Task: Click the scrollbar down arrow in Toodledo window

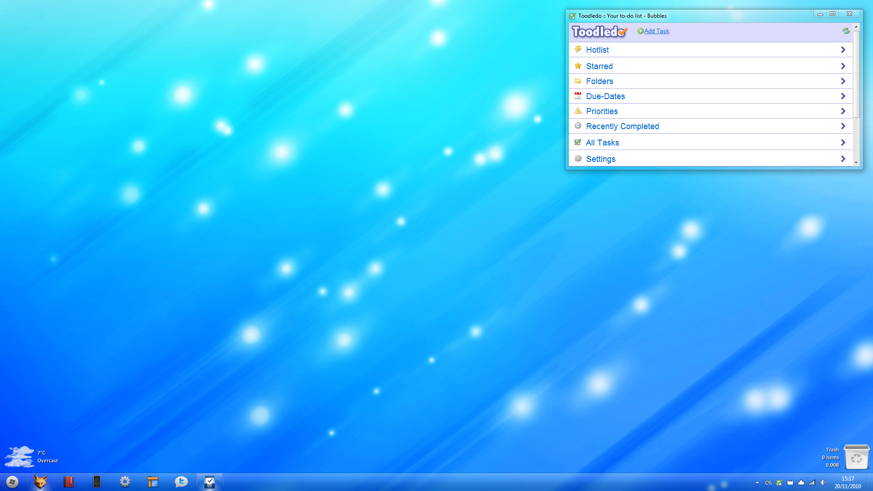Action: pos(856,162)
